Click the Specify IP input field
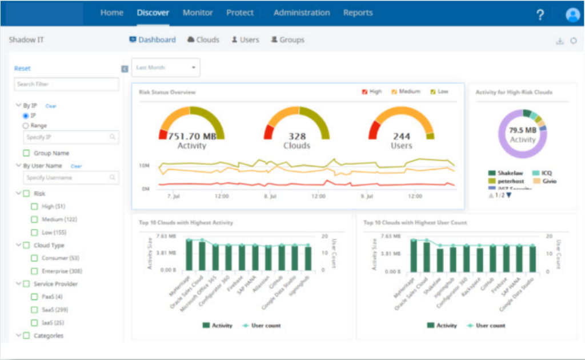Image resolution: width=585 pixels, height=360 pixels. [x=71, y=137]
